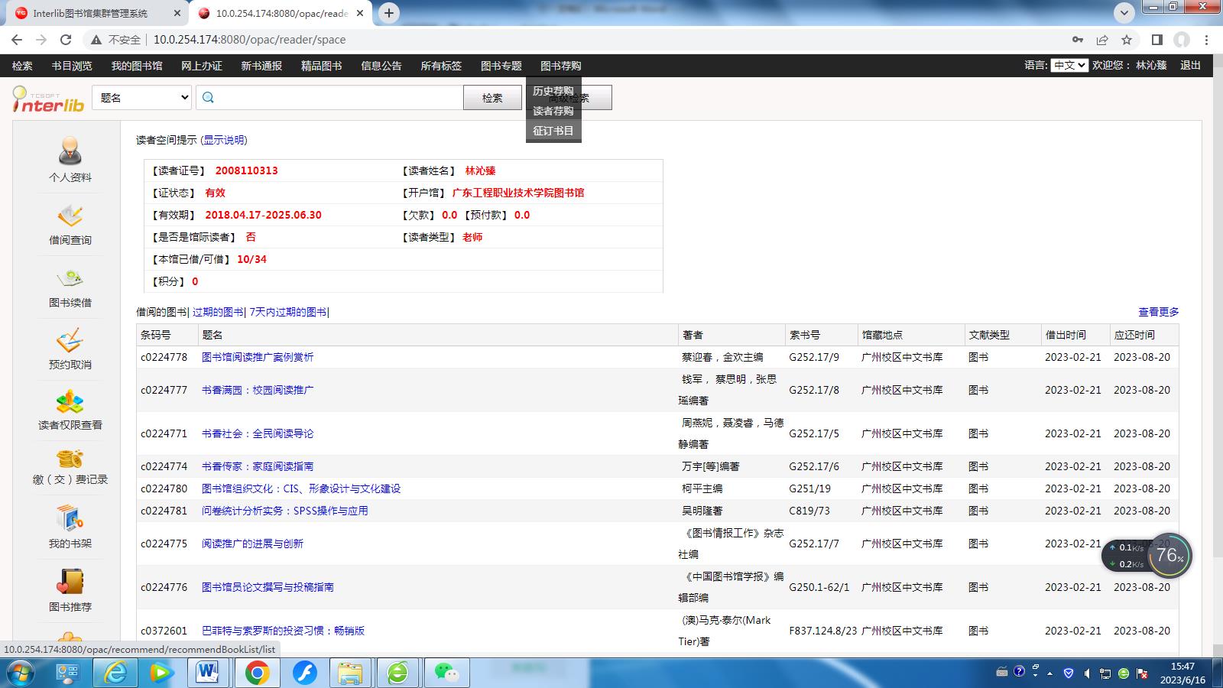
Task: Click the search keyword input field
Action: click(x=336, y=98)
